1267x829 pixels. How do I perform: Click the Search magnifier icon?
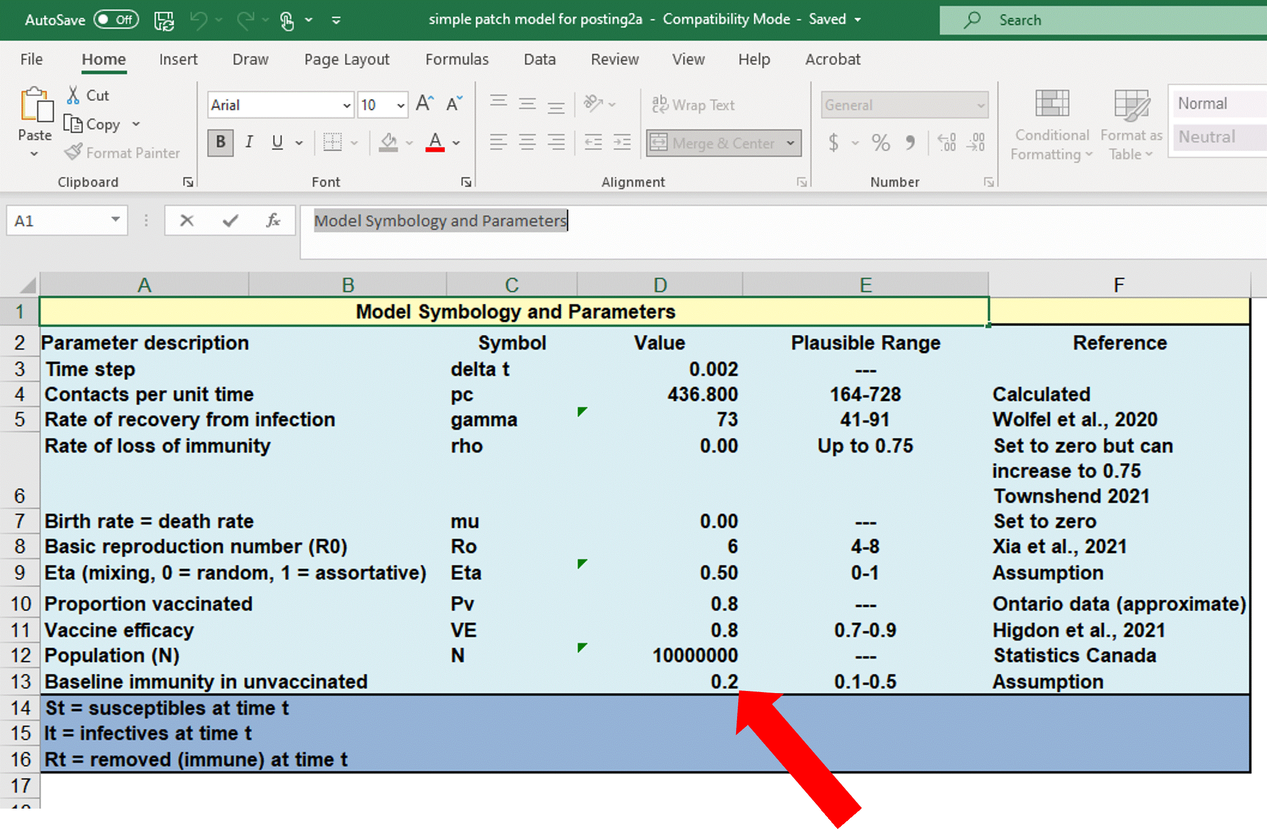971,20
